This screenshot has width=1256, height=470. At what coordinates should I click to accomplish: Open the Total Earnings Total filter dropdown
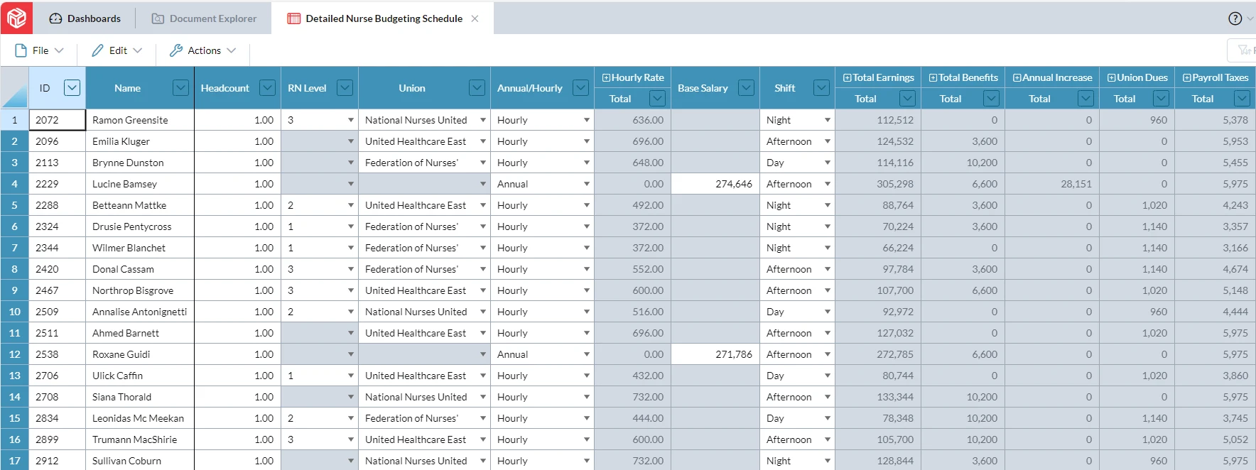click(x=907, y=99)
